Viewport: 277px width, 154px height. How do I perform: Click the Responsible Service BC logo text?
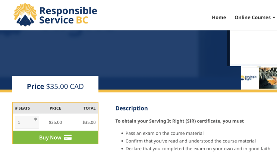point(68,15)
